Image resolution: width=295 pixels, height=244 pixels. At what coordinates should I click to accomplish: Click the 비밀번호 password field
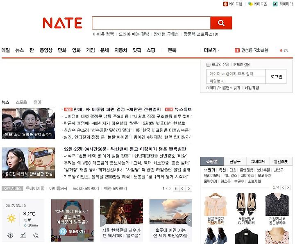(236, 81)
